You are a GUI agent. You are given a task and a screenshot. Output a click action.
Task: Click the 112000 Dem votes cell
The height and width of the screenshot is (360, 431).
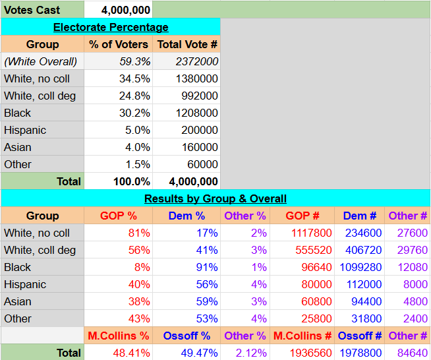(360, 284)
